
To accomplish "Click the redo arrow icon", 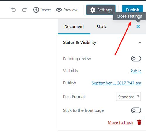I will (x=25, y=10).
